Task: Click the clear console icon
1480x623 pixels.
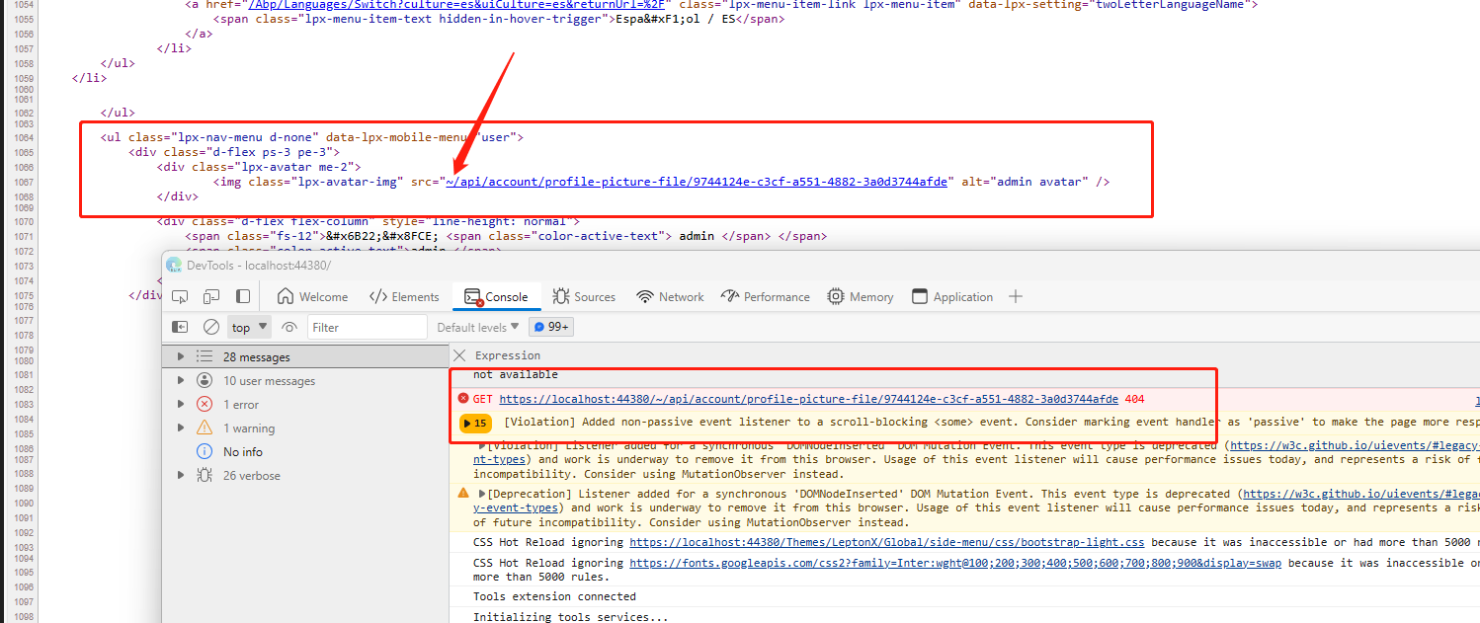Action: pos(211,327)
